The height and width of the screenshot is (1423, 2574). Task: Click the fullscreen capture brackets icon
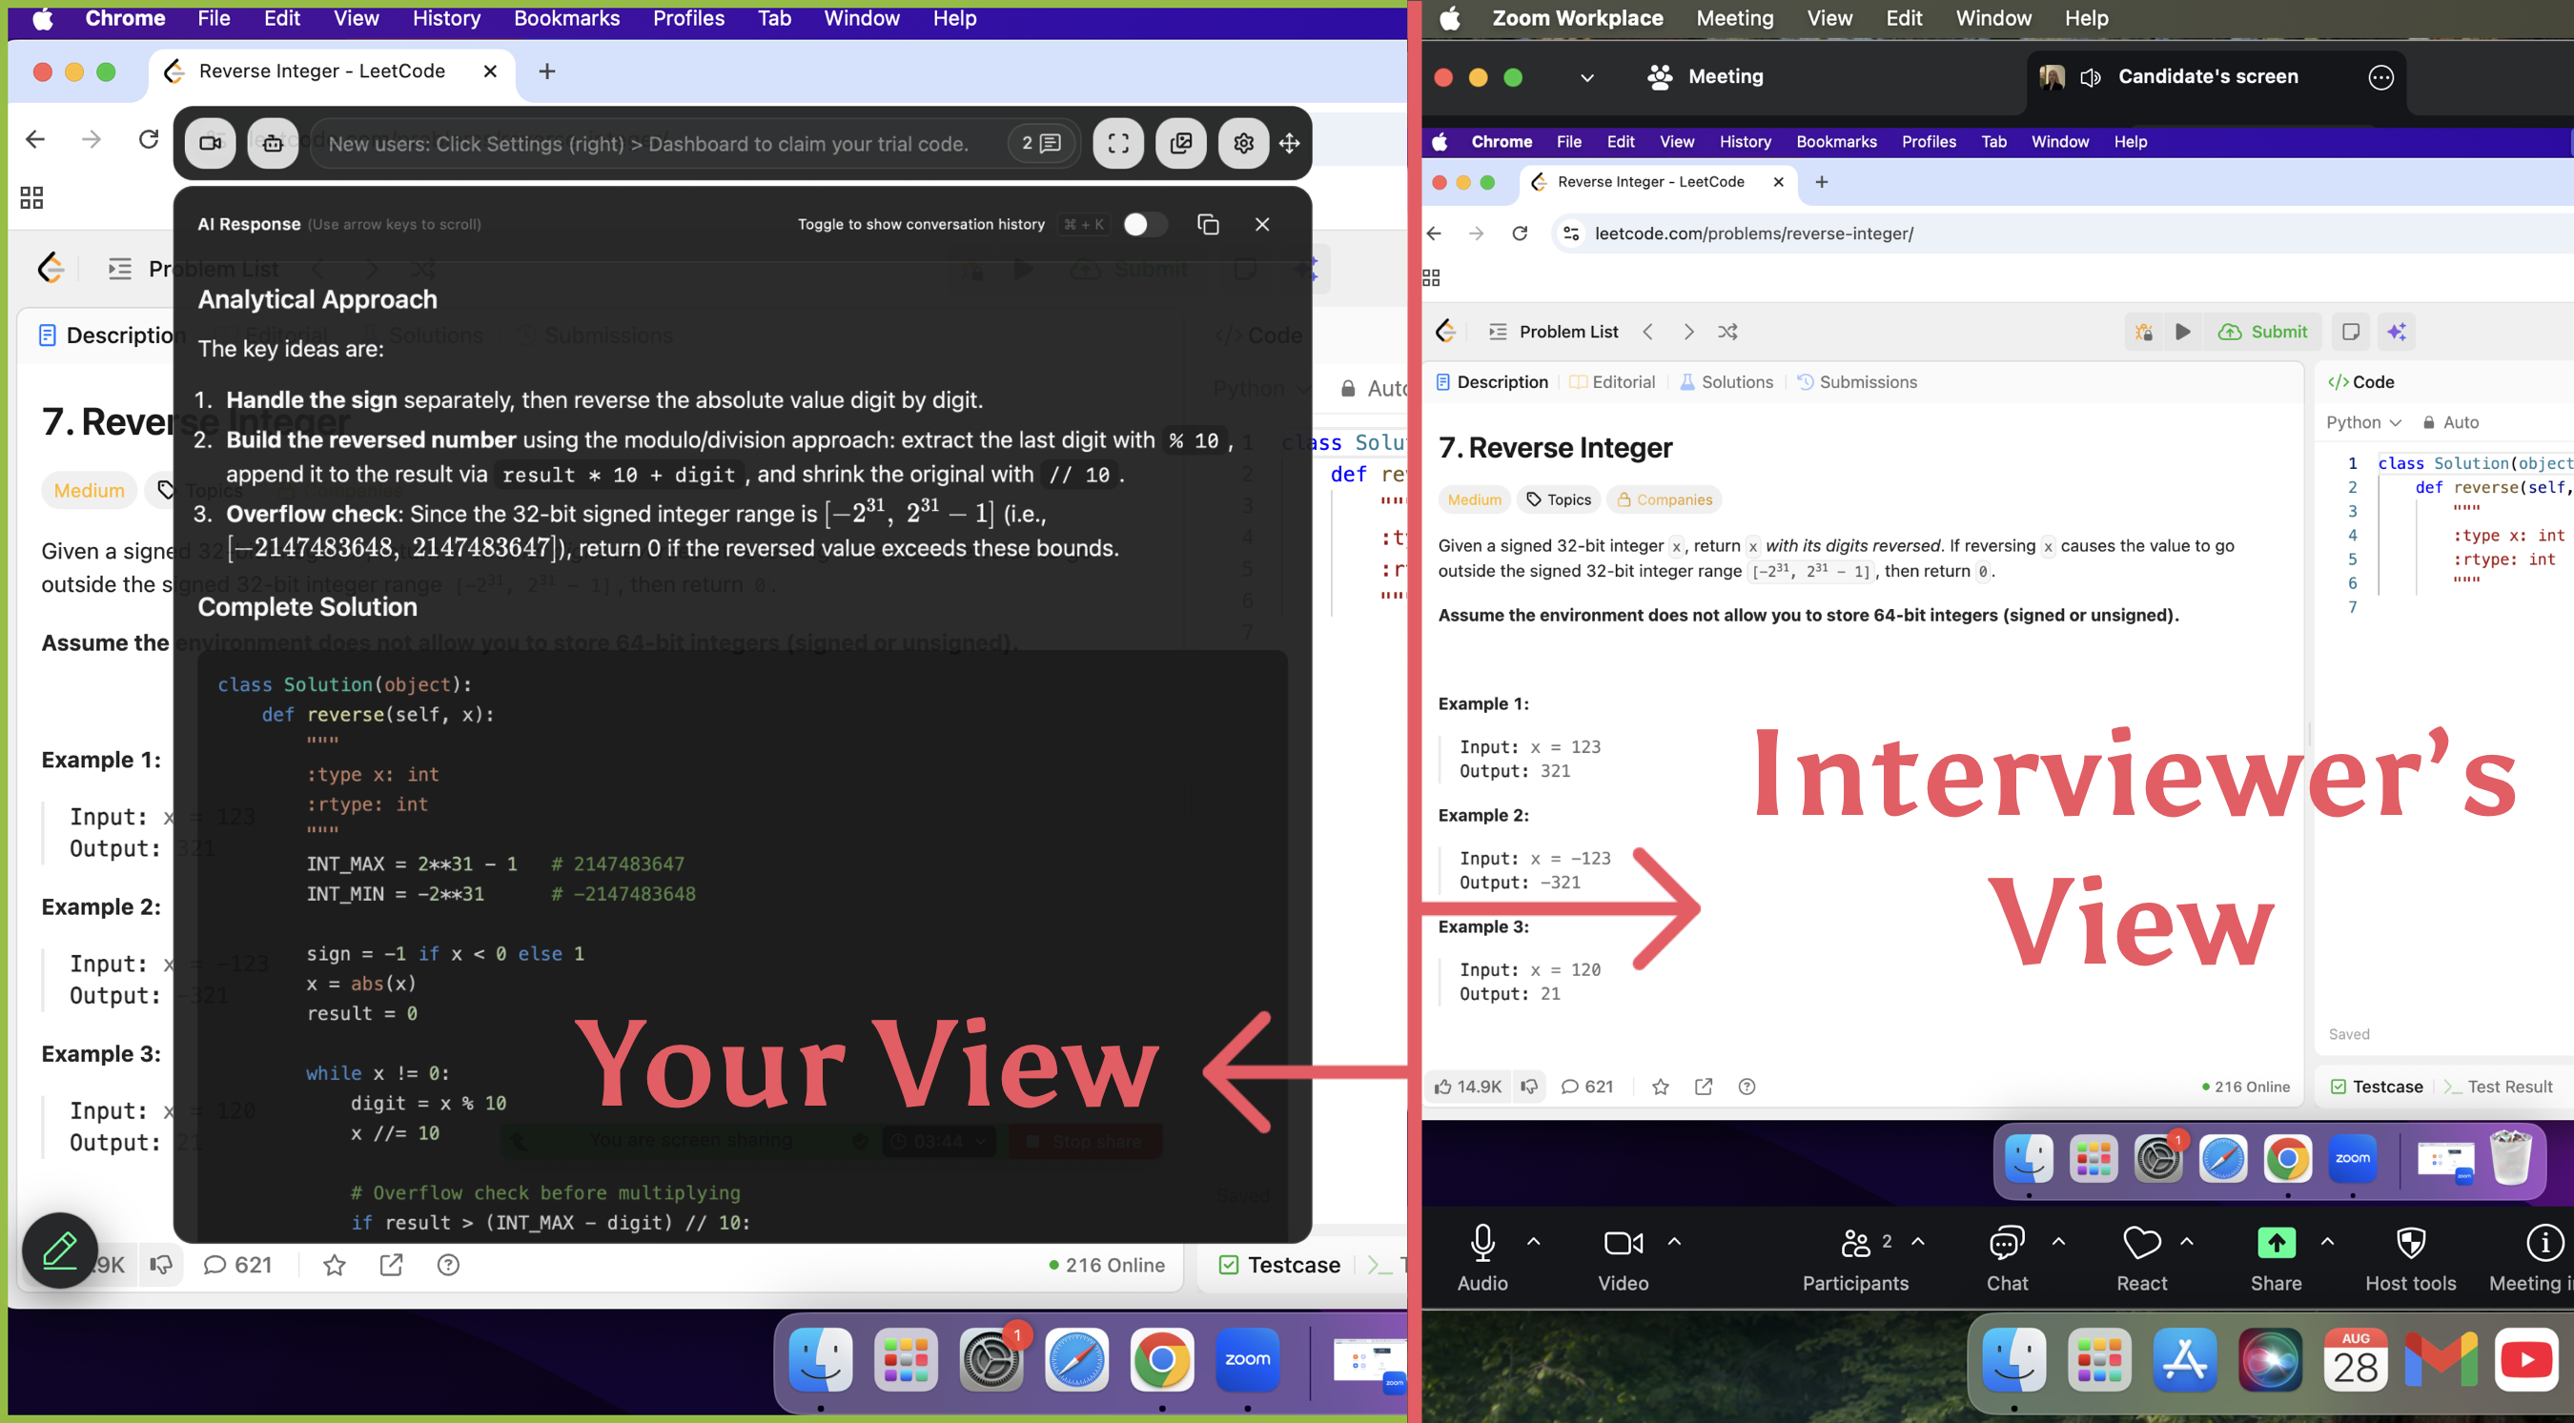point(1118,143)
